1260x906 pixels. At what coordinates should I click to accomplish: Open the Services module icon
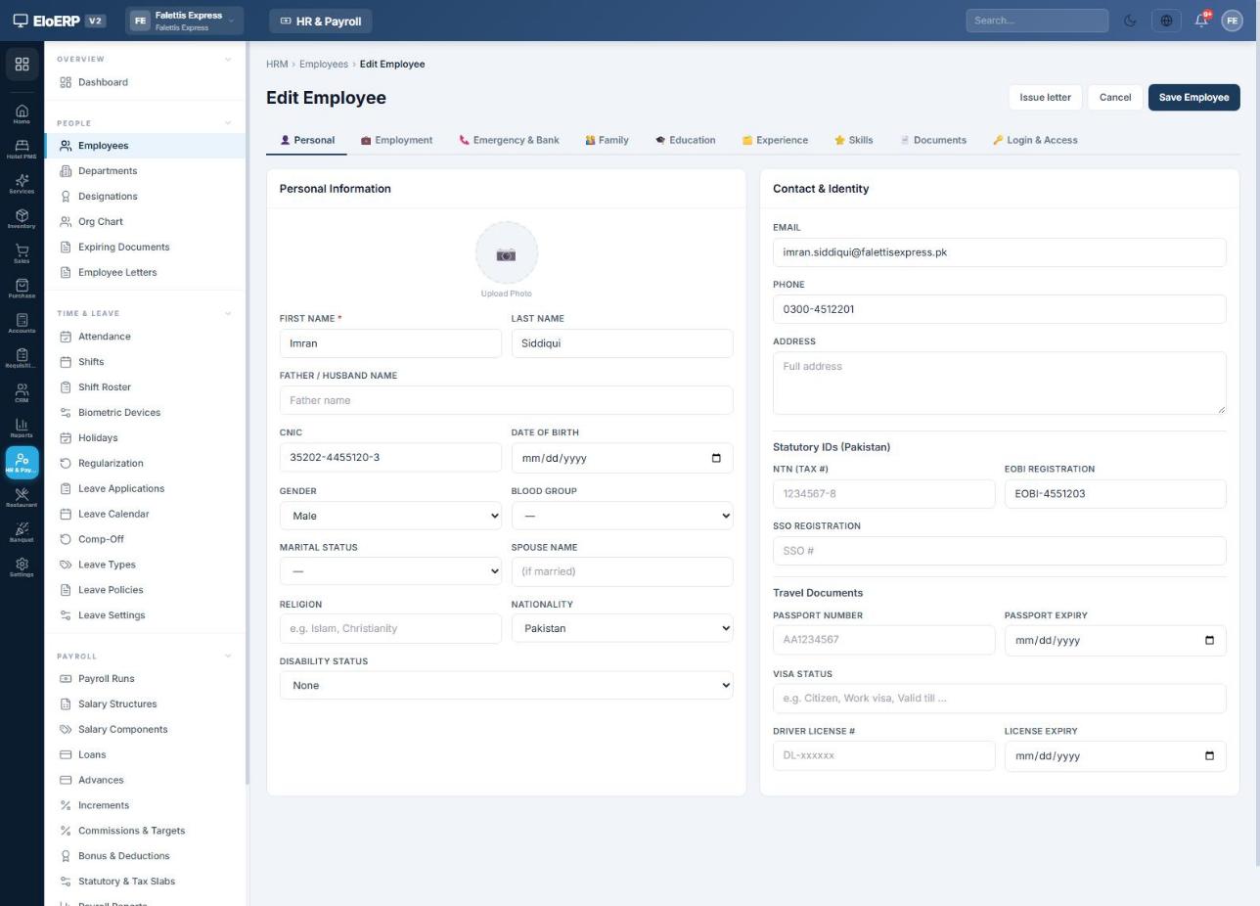[22, 184]
